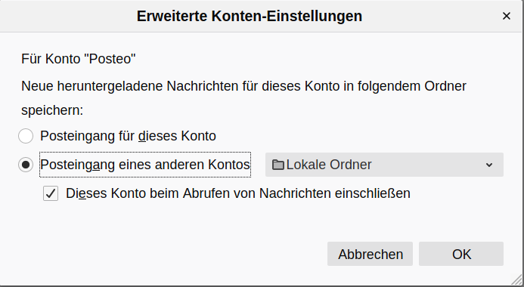The image size is (524, 287).
Task: Click the resize grip in the dialog corner
Action: 517,280
